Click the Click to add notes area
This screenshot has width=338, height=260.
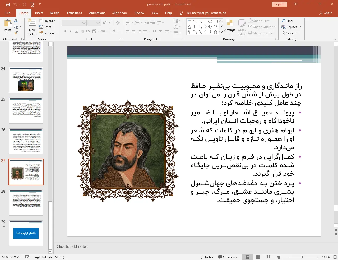(x=72, y=247)
